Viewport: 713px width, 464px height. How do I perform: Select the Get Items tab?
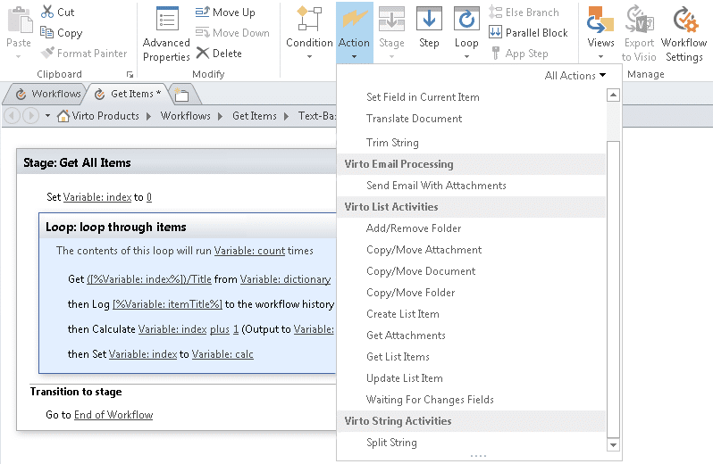click(x=128, y=94)
